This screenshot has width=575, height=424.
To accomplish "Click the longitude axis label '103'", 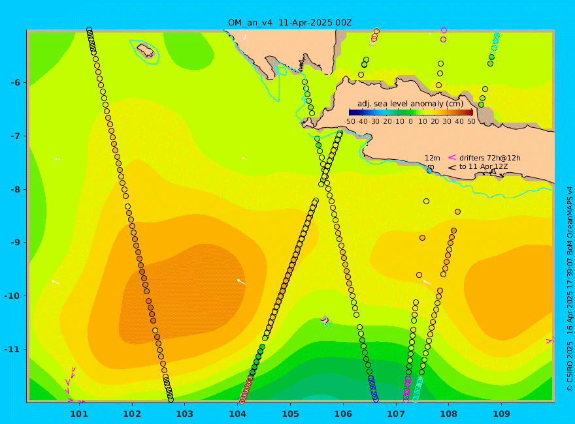I will click(184, 414).
